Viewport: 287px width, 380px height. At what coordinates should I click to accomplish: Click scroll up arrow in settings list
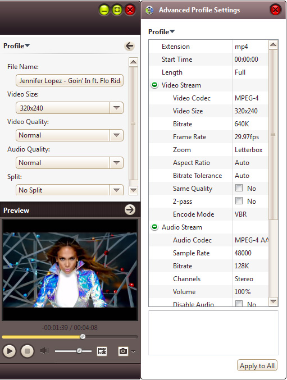point(273,44)
